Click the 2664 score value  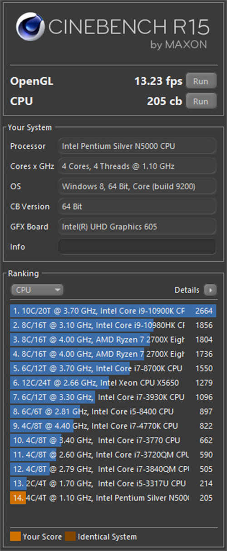tap(204, 311)
